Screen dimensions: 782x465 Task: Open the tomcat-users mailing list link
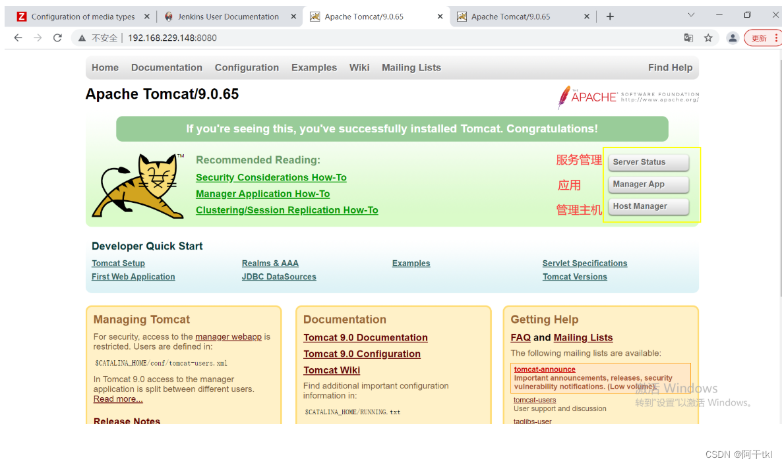[x=535, y=400]
